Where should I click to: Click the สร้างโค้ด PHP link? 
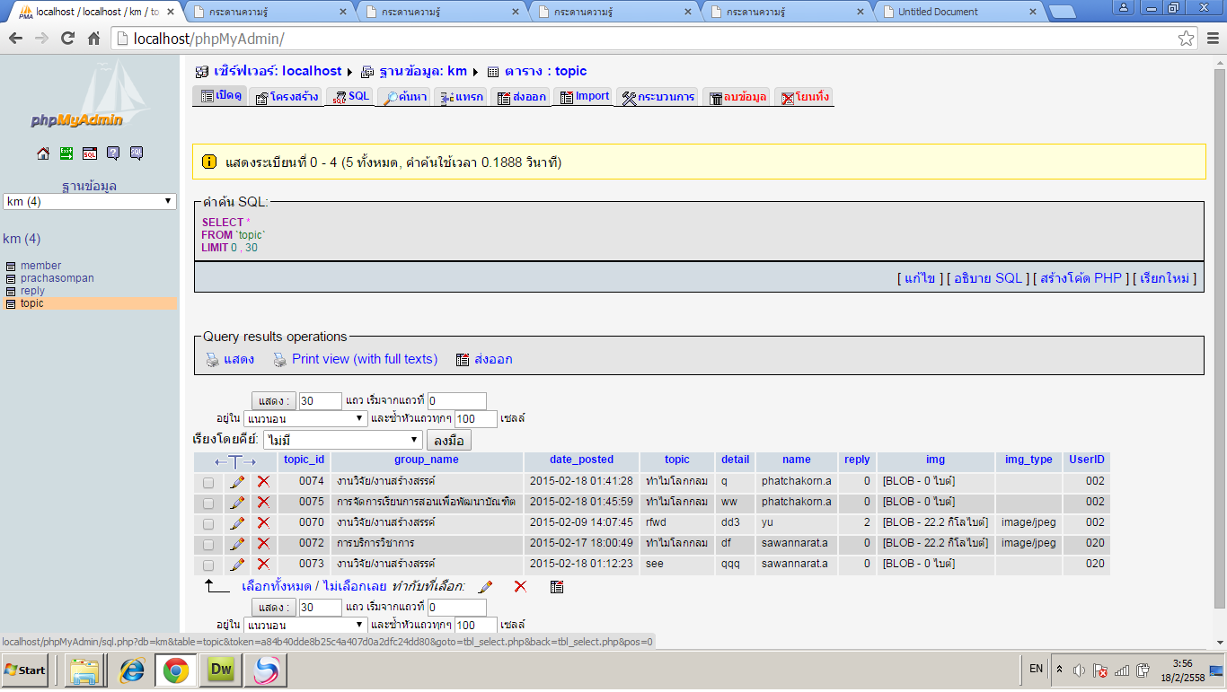click(x=1081, y=278)
